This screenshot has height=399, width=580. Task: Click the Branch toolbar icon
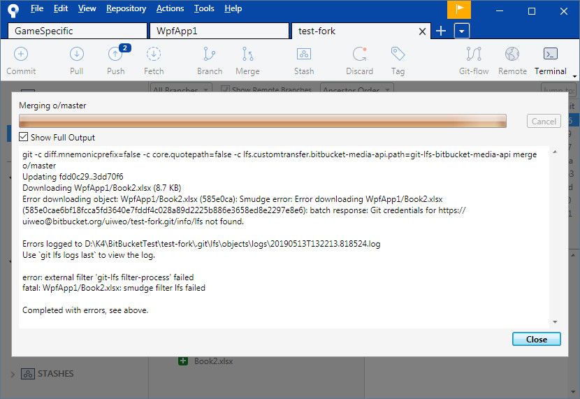[210, 54]
